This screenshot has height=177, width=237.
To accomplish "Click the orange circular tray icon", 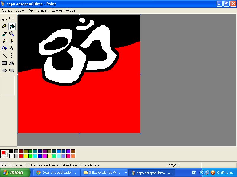I will 213,173.
